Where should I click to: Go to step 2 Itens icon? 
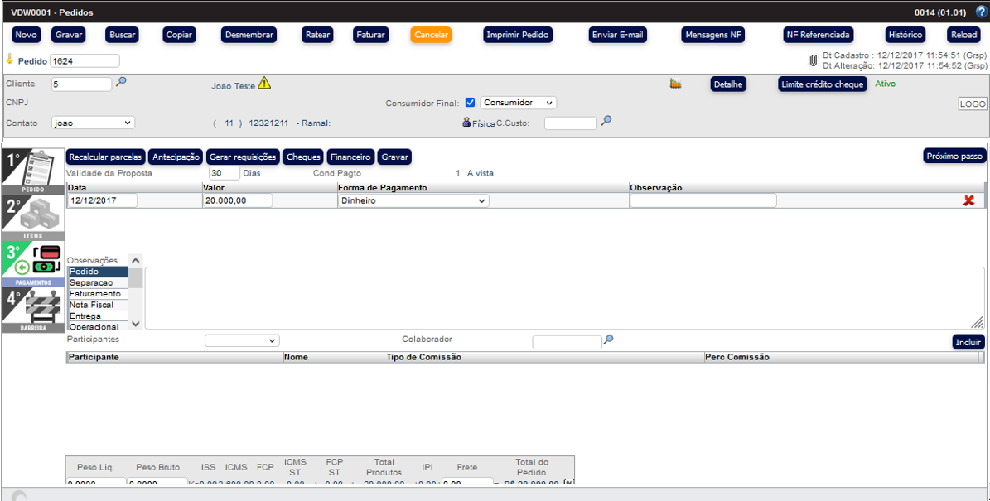[x=33, y=218]
